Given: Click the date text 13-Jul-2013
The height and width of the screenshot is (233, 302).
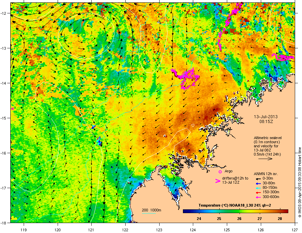Looking at the screenshot, I should pos(266,117).
